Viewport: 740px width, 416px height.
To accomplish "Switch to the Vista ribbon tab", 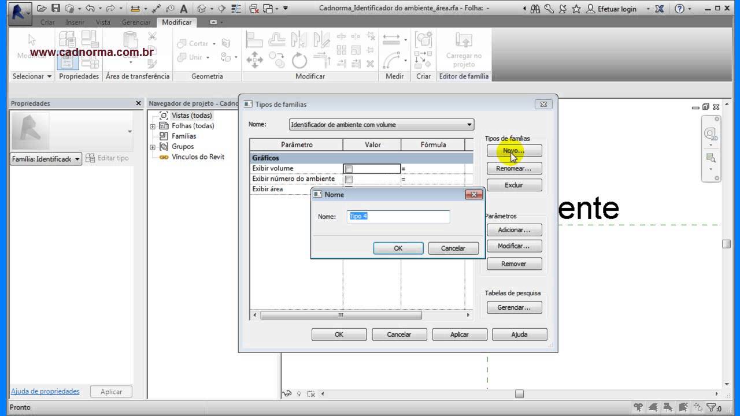I will pyautogui.click(x=103, y=22).
